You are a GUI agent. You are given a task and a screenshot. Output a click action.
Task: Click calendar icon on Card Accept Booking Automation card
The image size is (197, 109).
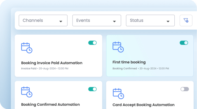point(118,94)
